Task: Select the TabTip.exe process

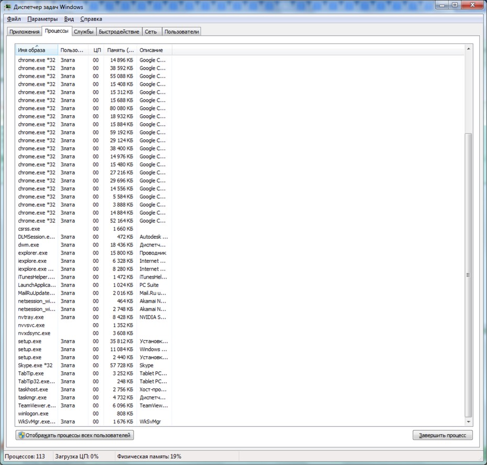Action: pos(93,374)
